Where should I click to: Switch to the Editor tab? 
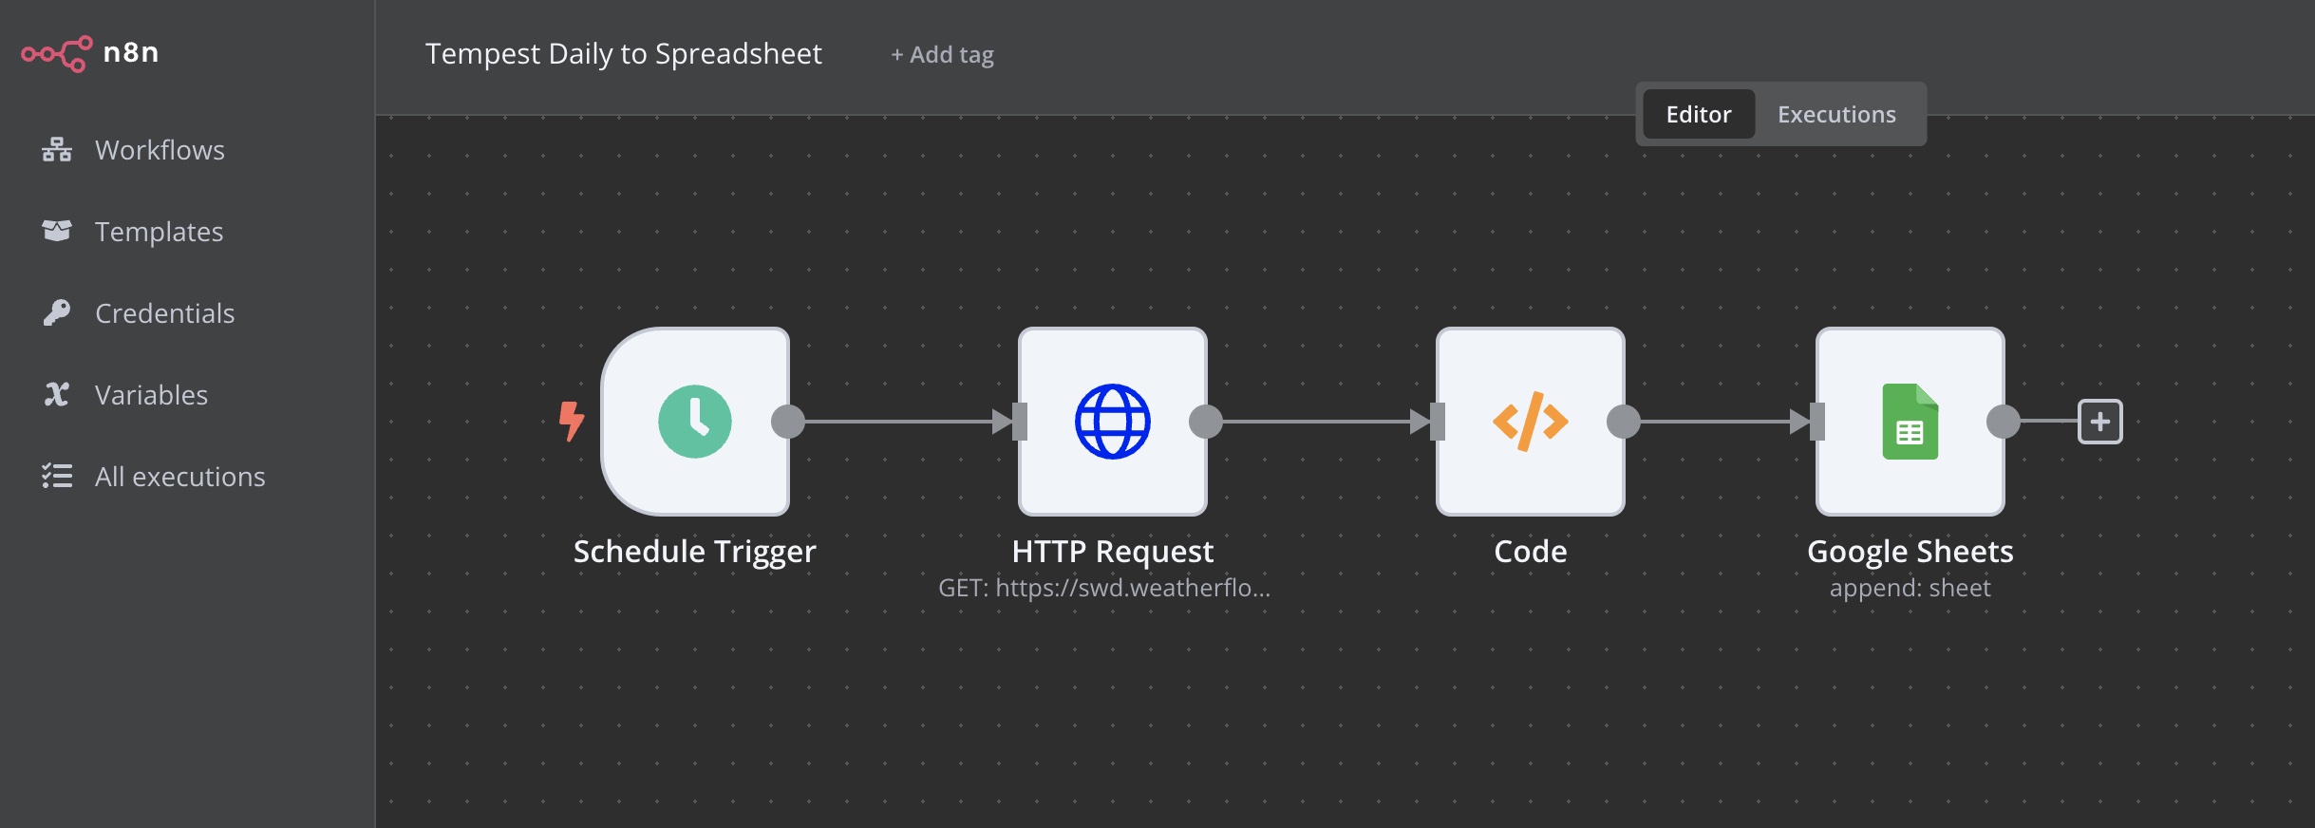pyautogui.click(x=1699, y=114)
